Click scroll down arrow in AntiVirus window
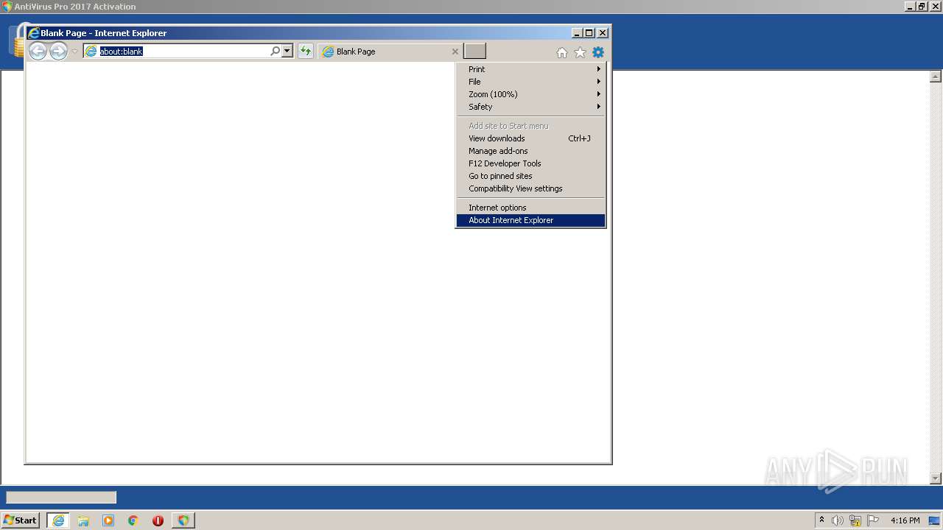The width and height of the screenshot is (943, 530). pyautogui.click(x=936, y=478)
